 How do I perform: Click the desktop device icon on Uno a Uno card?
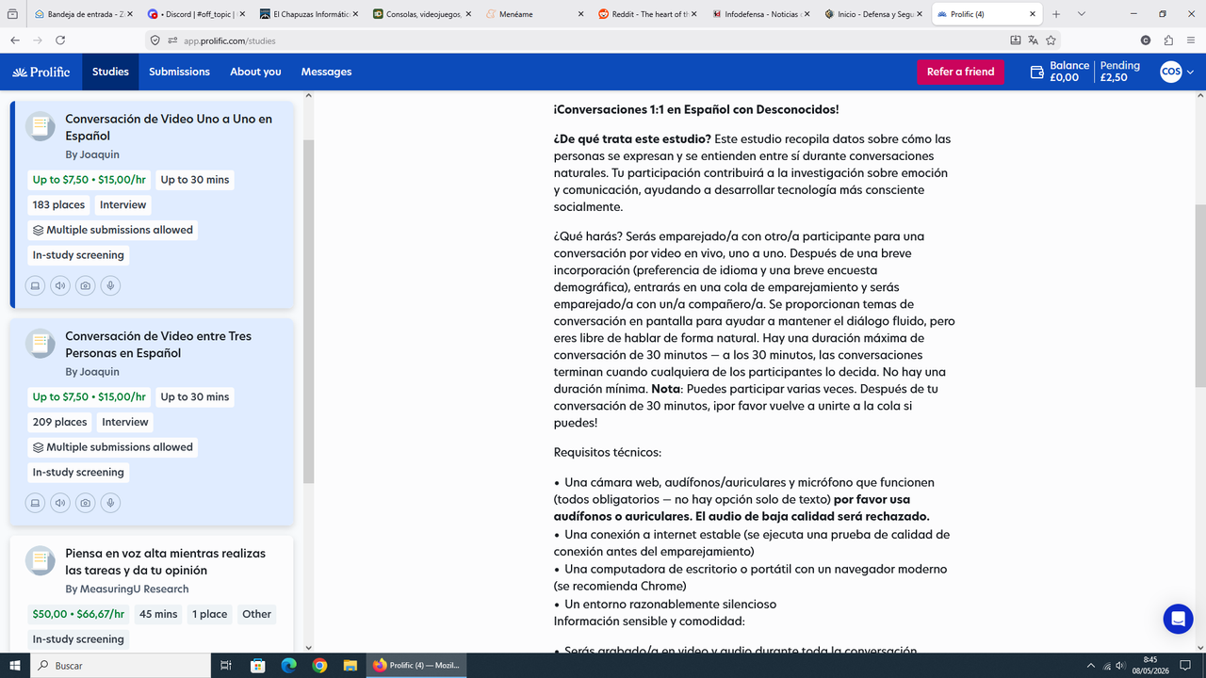point(36,285)
